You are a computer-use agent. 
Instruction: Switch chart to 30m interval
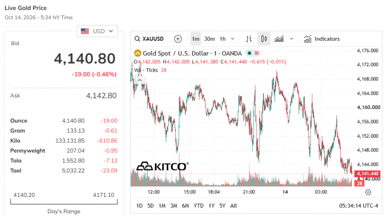[x=210, y=39]
